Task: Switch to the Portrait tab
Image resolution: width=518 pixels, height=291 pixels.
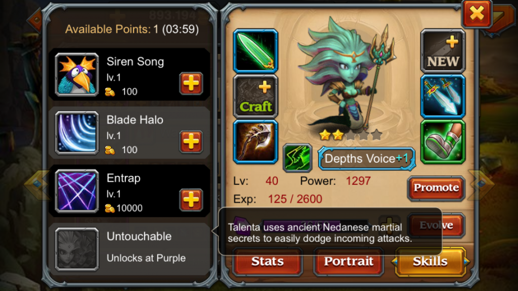Action: (x=349, y=262)
